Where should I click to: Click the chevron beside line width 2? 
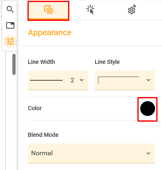point(82,80)
